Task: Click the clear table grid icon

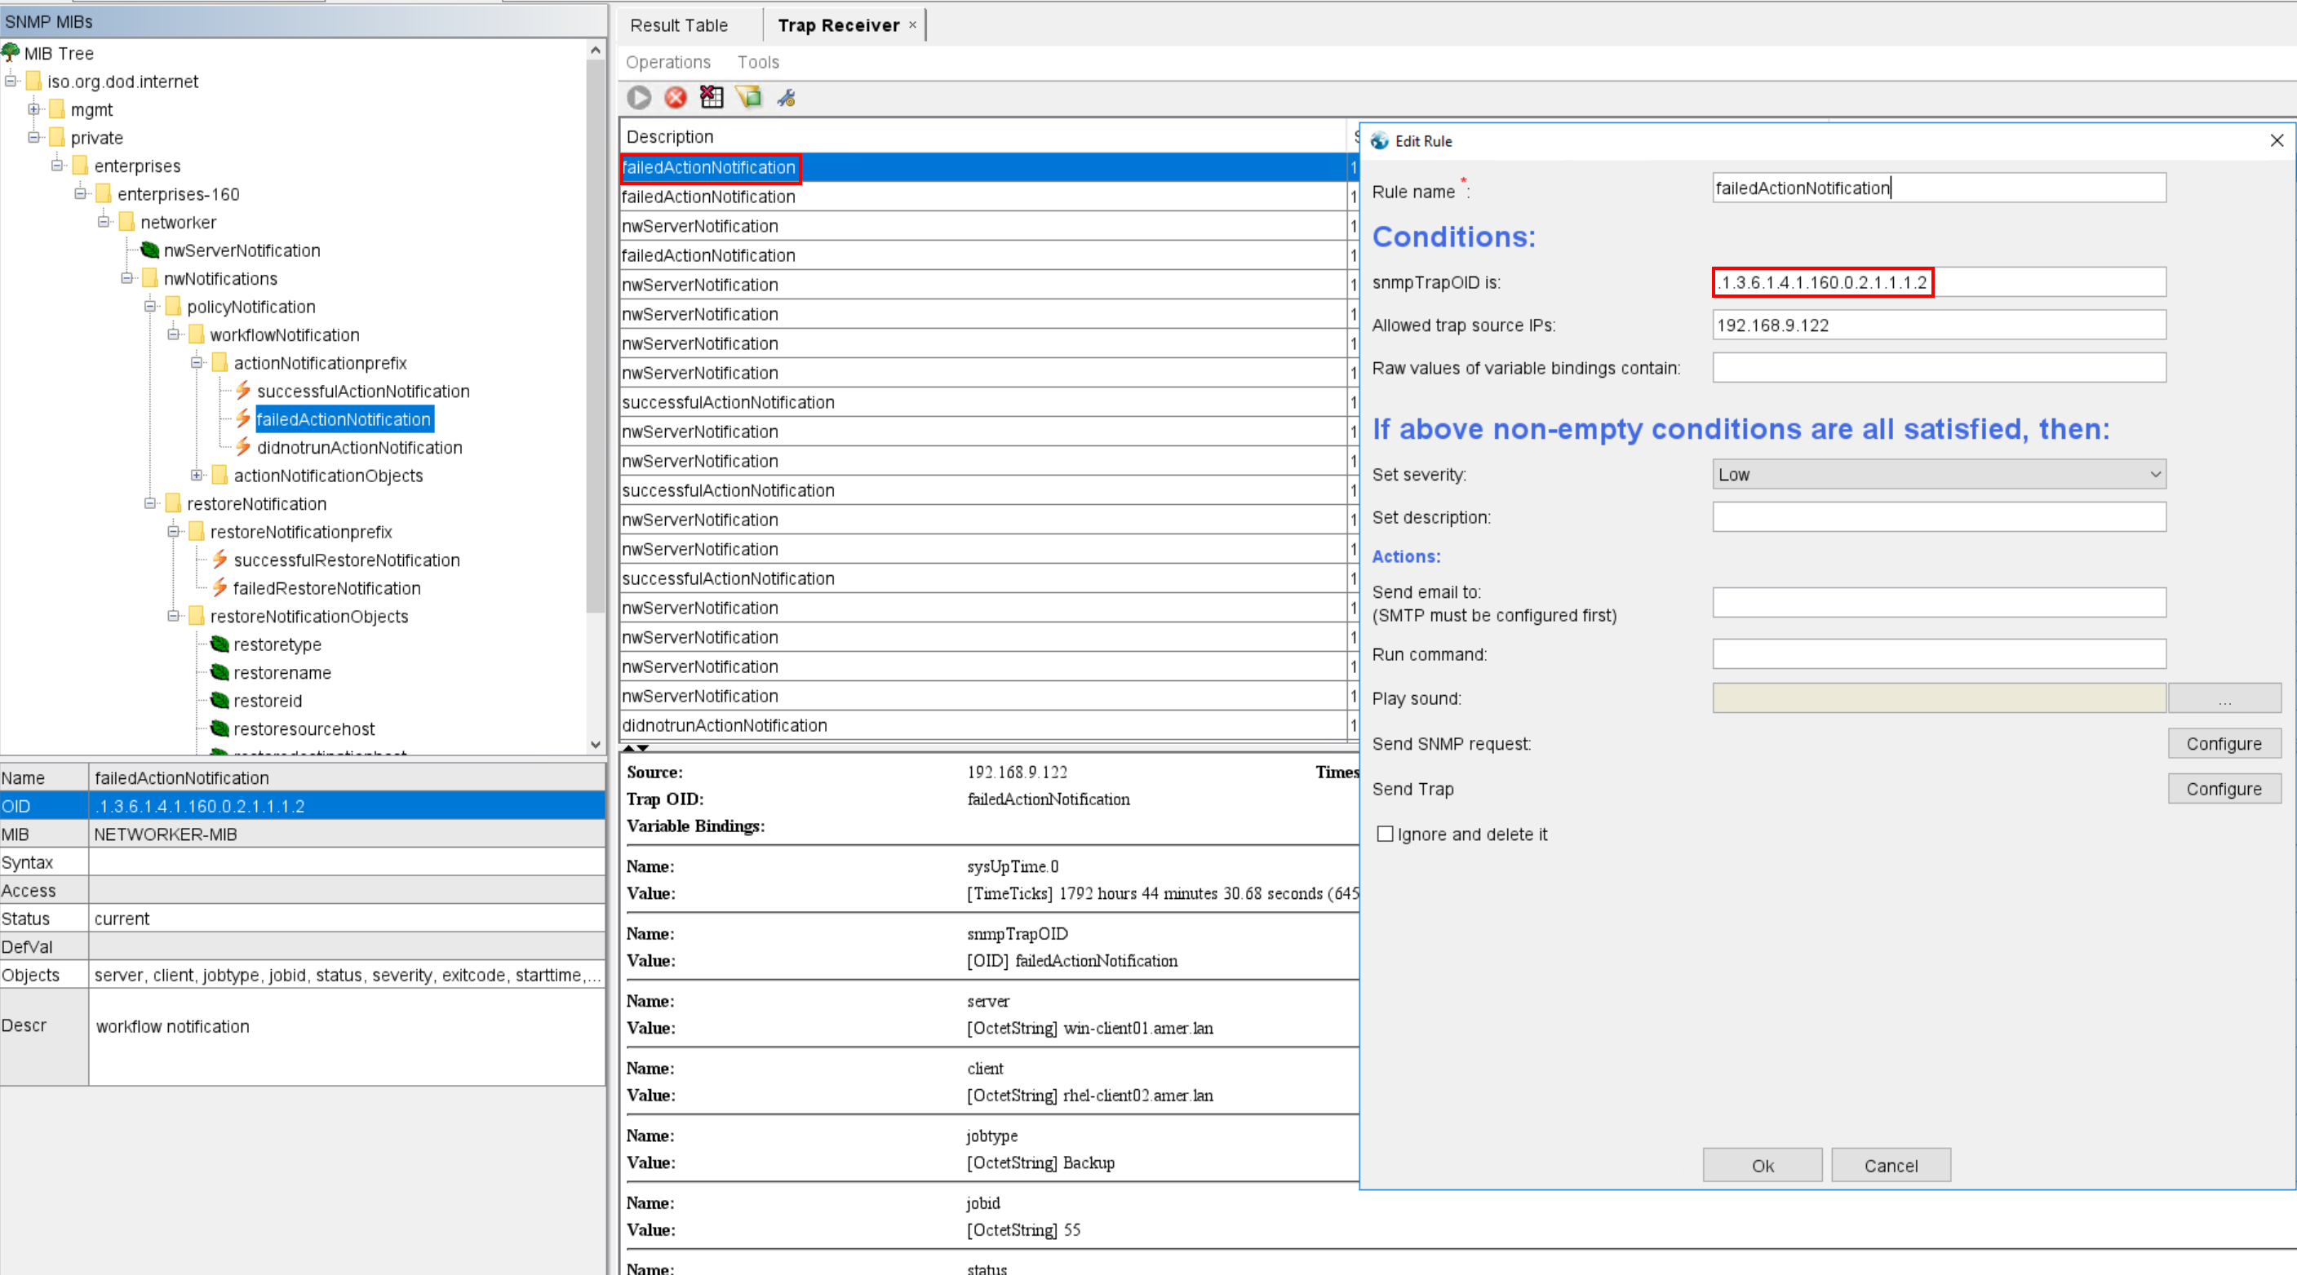Action: (712, 97)
